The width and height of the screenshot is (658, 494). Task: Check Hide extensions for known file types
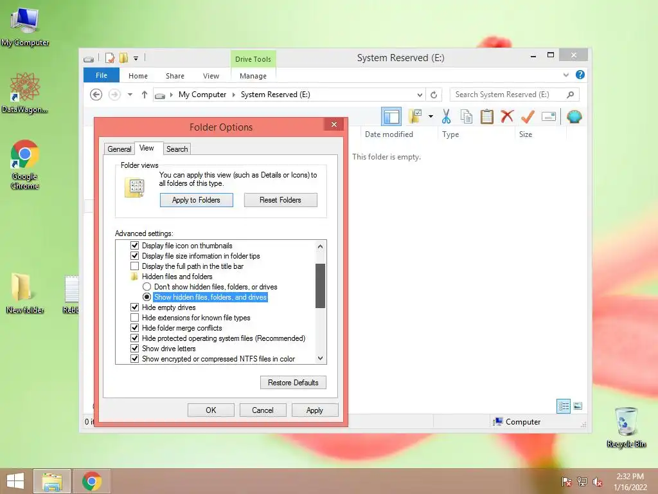pos(135,318)
